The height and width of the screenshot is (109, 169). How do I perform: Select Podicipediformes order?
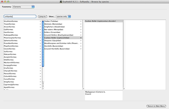pyautogui.click(x=23, y=35)
